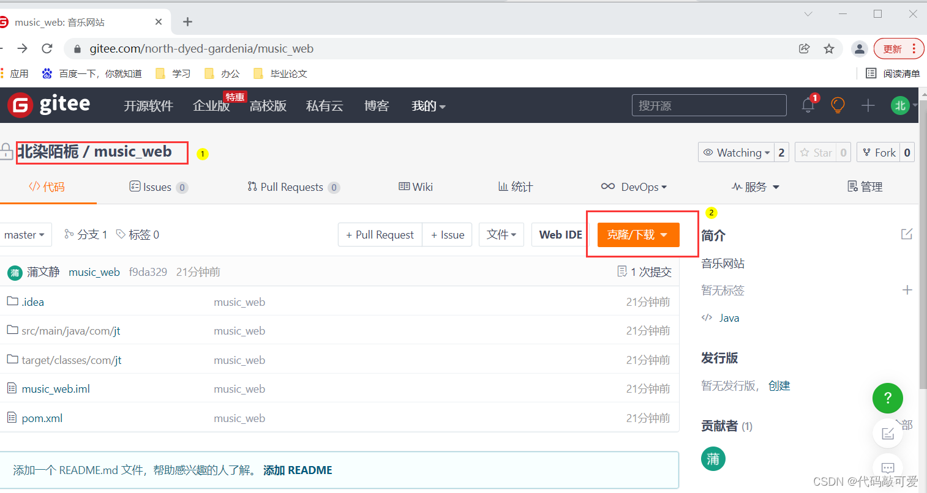Click the 添加 README link
Screen dimensions: 927x493
[298, 470]
